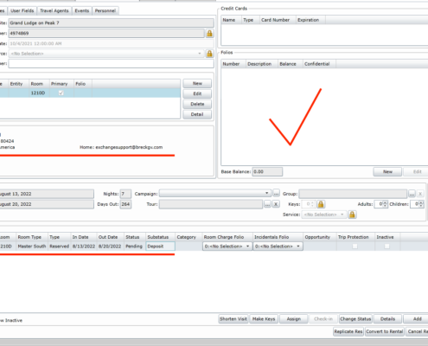Enable the Trip Protection checkbox
Image resolution: width=428 pixels, height=346 pixels.
pyautogui.click(x=355, y=247)
